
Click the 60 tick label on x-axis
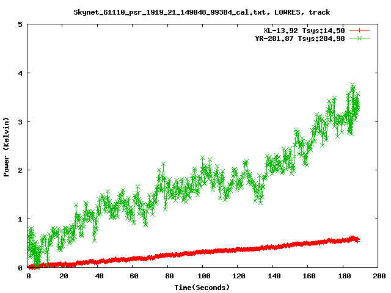133,277
